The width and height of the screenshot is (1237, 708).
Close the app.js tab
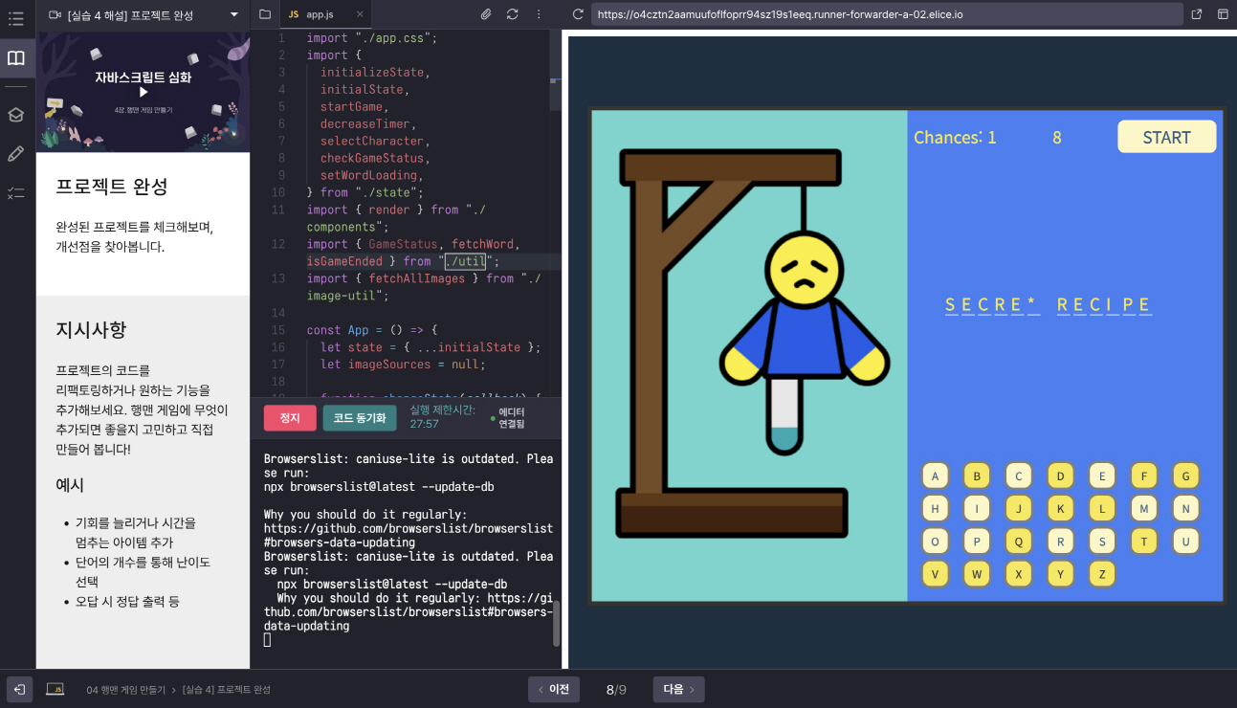coord(359,14)
